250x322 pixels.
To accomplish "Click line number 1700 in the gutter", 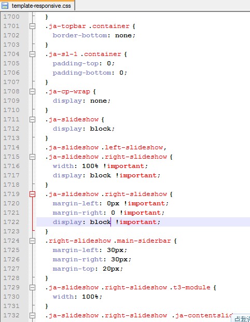I will coord(11,17).
